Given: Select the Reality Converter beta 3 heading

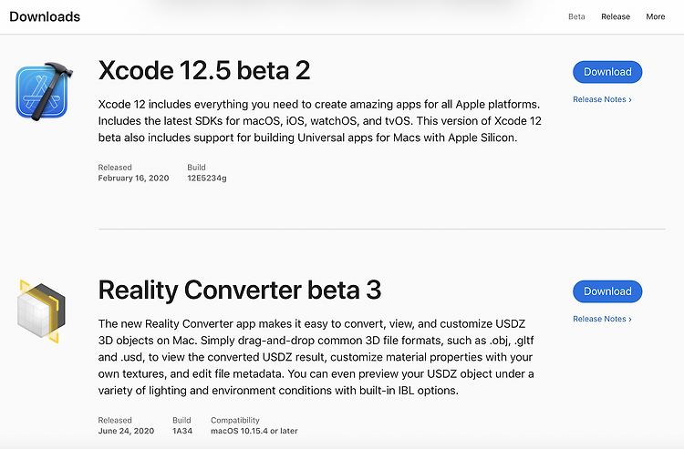Looking at the screenshot, I should tap(240, 290).
